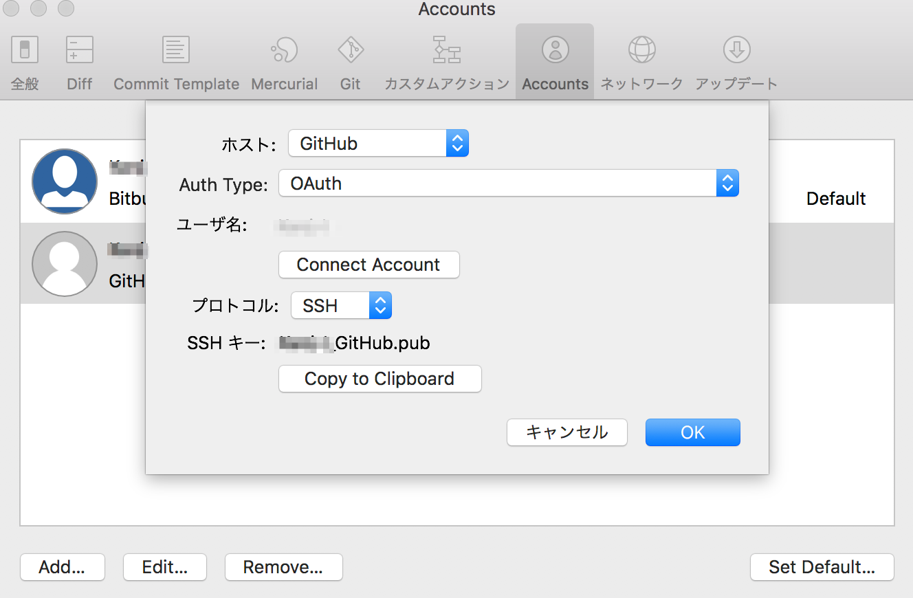Image resolution: width=913 pixels, height=598 pixels.
Task: Open the Auth Type OAuth dropdown
Action: [x=509, y=184]
